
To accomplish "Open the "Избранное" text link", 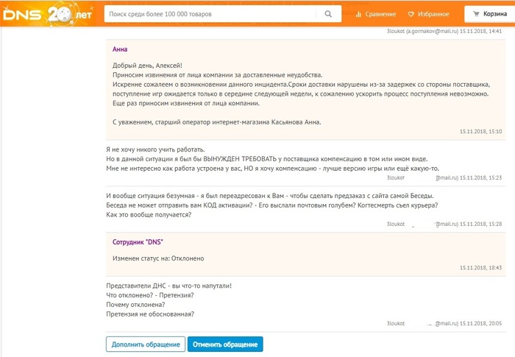I will [x=433, y=14].
